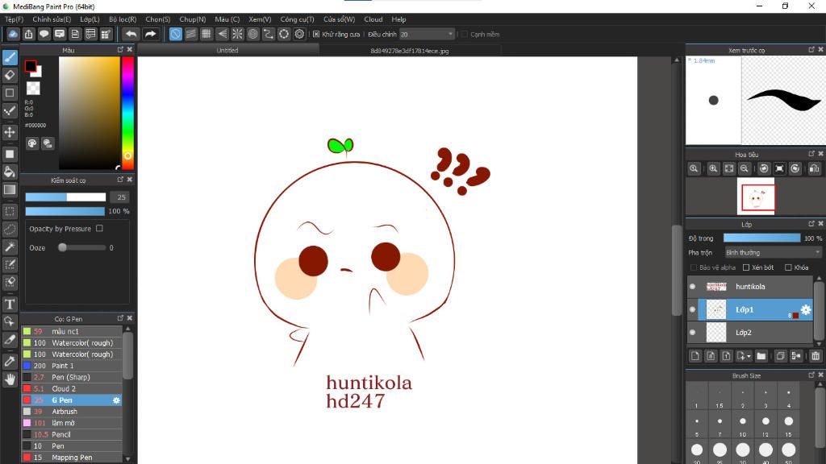Delete the selected layer with trash icon

click(x=816, y=356)
